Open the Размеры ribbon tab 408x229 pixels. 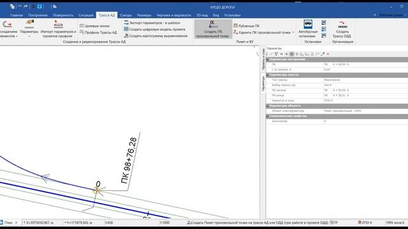144,15
